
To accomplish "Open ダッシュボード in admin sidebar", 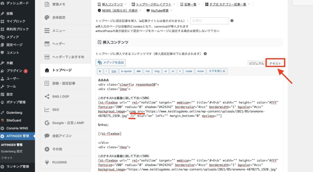I will (x=17, y=3).
